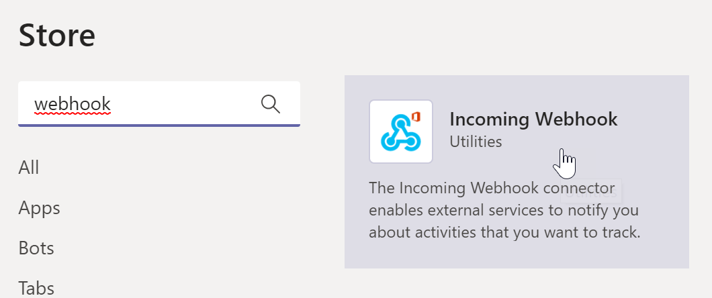Open the Incoming Webhook title link

[x=533, y=119]
